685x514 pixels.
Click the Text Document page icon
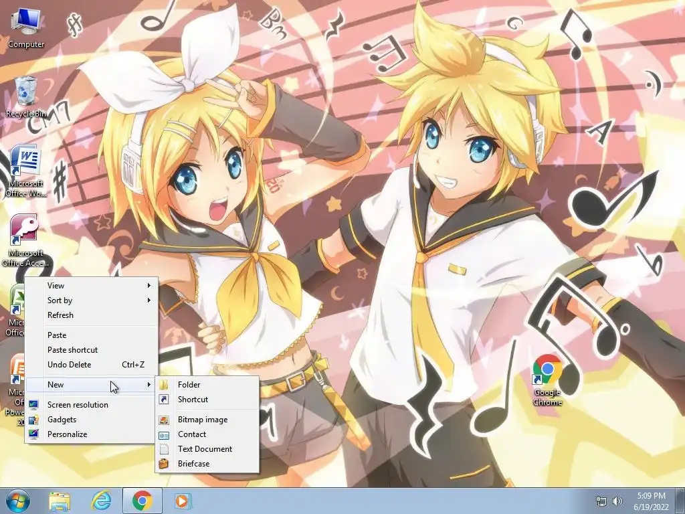(x=164, y=449)
